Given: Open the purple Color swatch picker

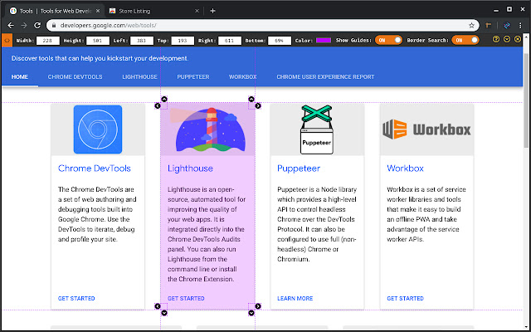Looking at the screenshot, I should pos(324,39).
